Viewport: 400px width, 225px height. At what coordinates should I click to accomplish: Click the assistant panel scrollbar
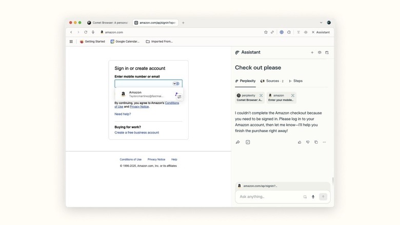(333, 181)
